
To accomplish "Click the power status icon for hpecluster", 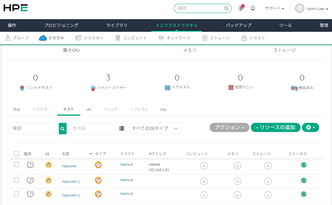I will [x=30, y=165].
